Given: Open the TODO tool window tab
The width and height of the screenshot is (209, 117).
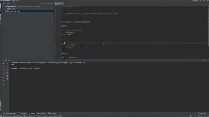Looking at the screenshot, I should point(52,113).
